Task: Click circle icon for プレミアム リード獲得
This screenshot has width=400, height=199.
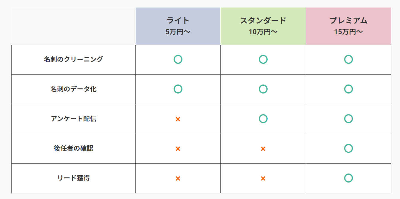Action: pos(348,178)
